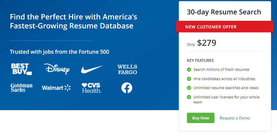Click the Facebook logo icon
The width and height of the screenshot is (277, 136).
point(127,88)
